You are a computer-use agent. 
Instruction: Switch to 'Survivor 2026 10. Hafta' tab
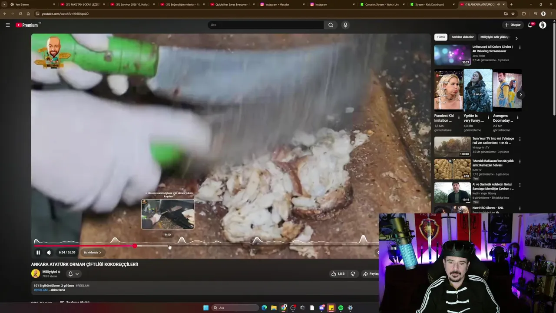click(132, 4)
